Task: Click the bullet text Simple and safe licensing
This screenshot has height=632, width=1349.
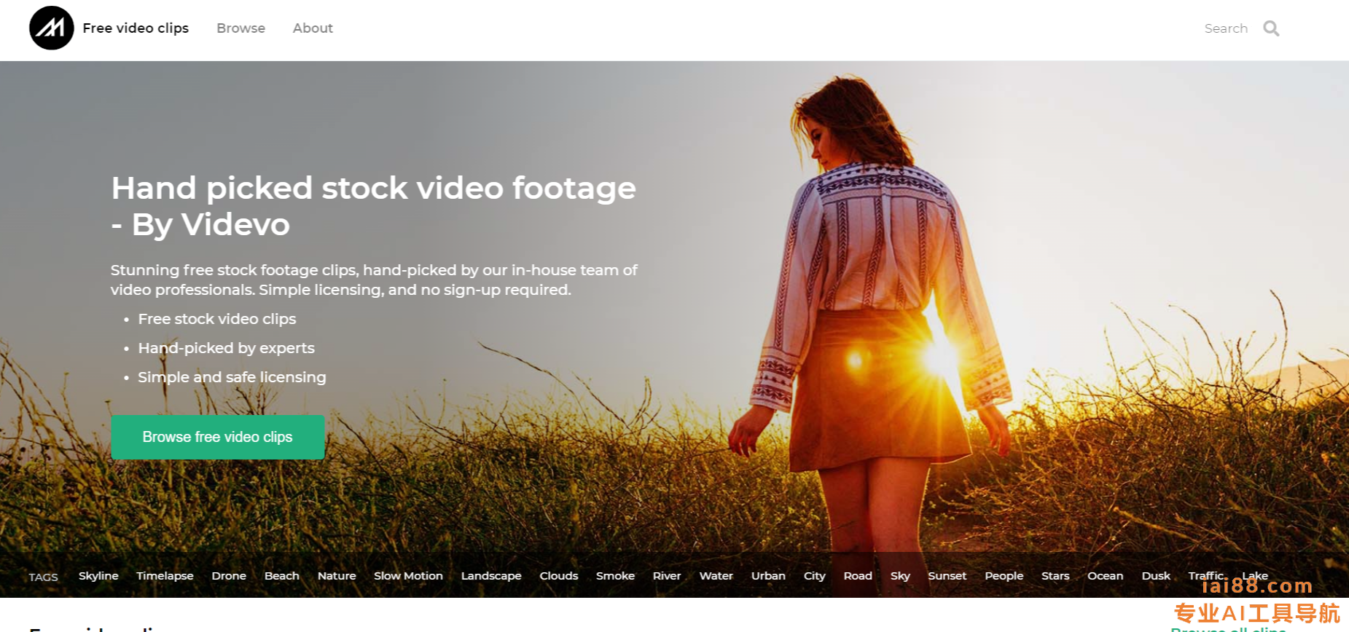Action: click(x=232, y=377)
